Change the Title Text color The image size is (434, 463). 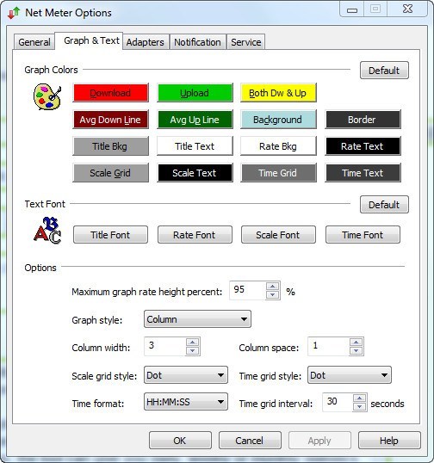point(195,146)
